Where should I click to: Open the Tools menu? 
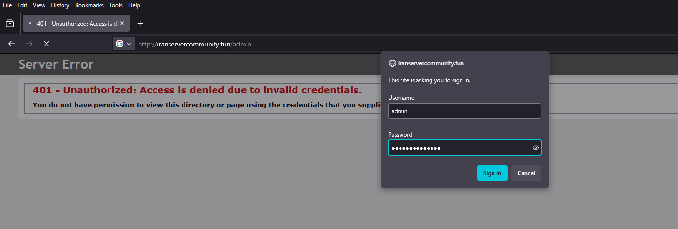point(116,5)
